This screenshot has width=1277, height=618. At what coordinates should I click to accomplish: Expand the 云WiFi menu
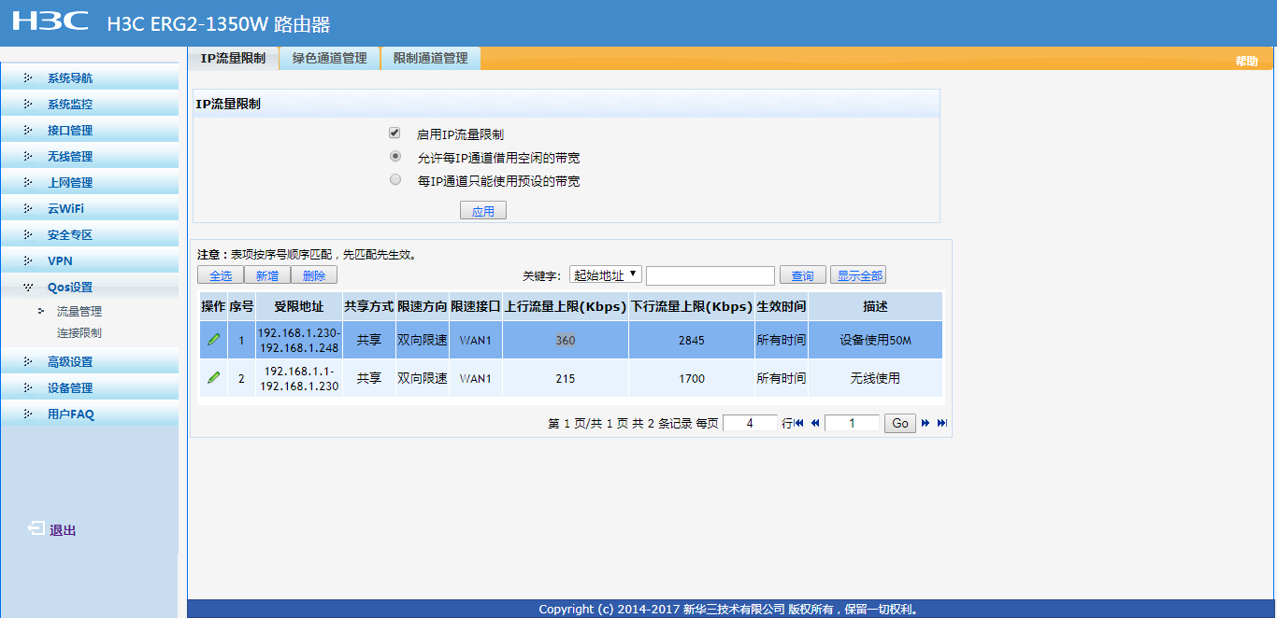pos(90,208)
